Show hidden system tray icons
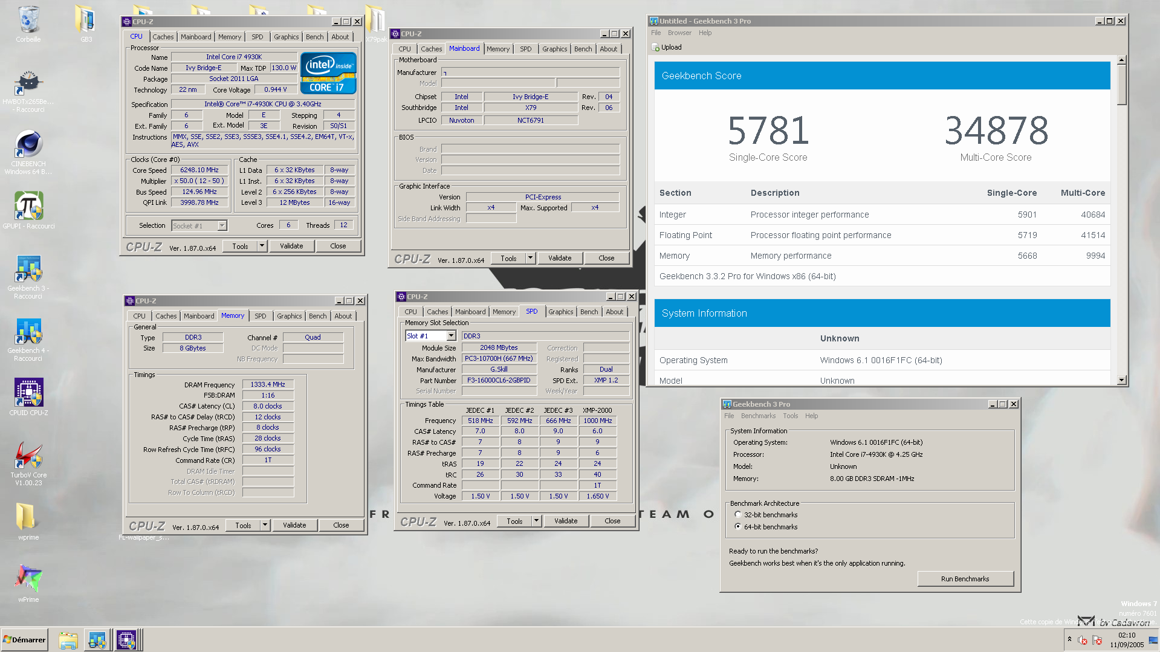1160x652 pixels. (x=1069, y=639)
